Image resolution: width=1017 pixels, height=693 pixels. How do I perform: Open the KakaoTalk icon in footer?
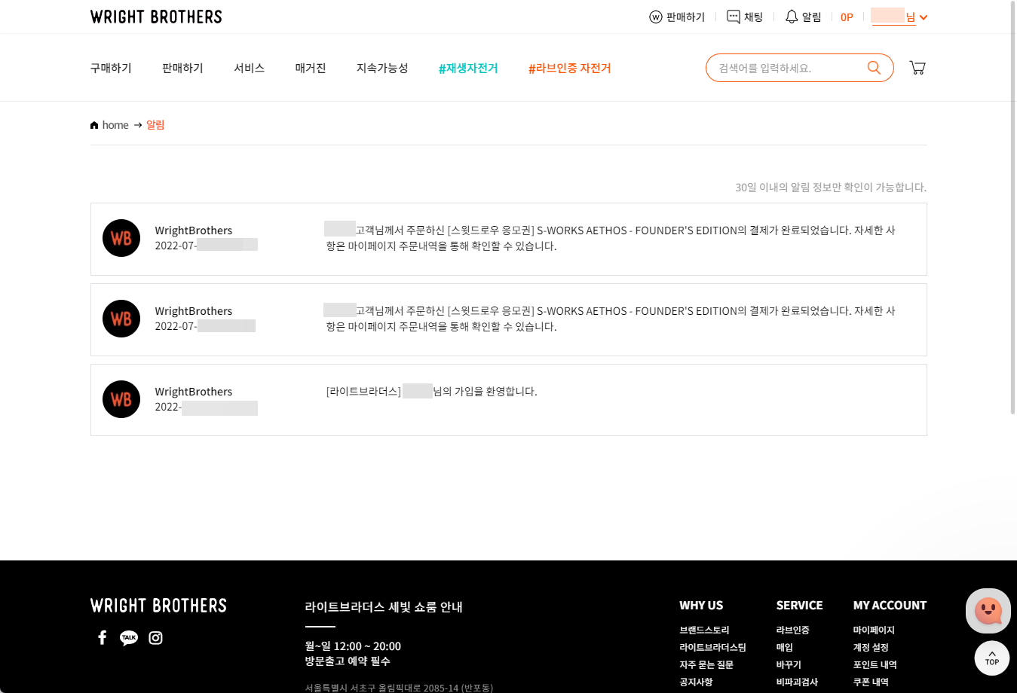[x=129, y=638]
